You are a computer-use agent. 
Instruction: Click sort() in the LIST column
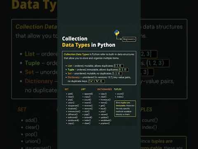[87, 111]
